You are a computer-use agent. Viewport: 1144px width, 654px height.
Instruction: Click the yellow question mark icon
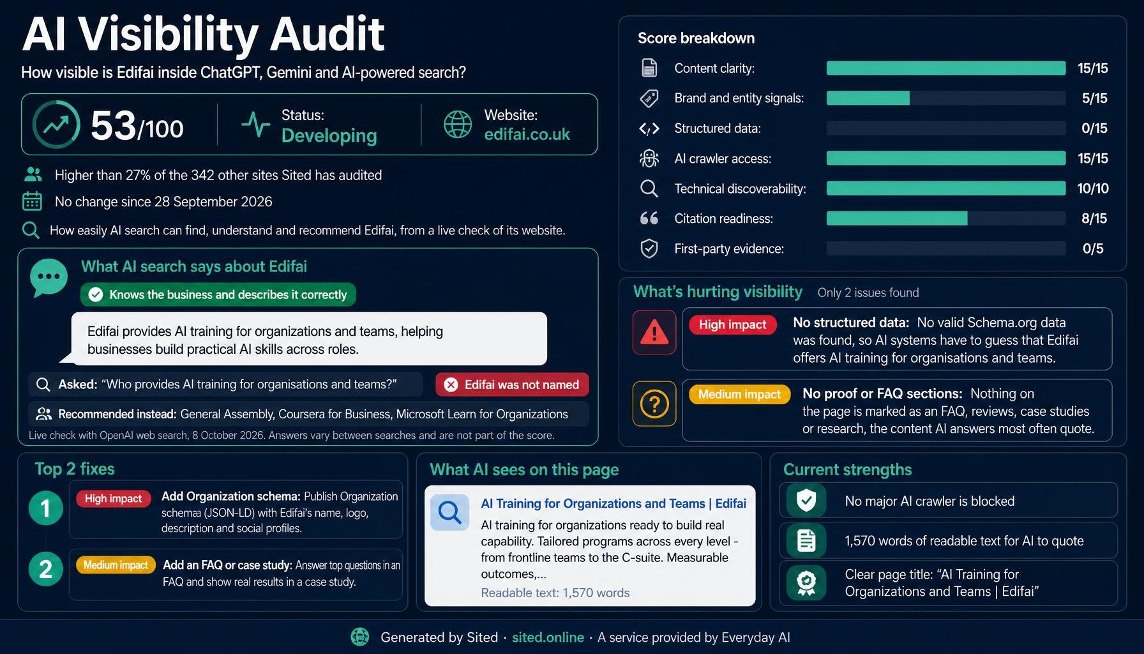(654, 404)
